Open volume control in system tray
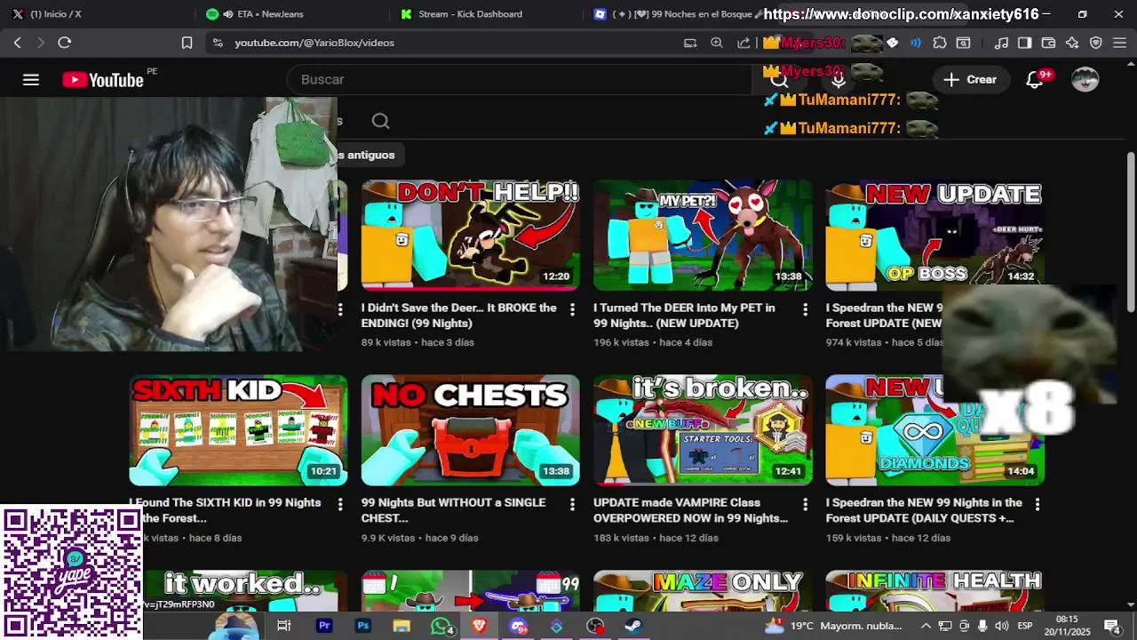This screenshot has width=1137, height=640. (1001, 626)
